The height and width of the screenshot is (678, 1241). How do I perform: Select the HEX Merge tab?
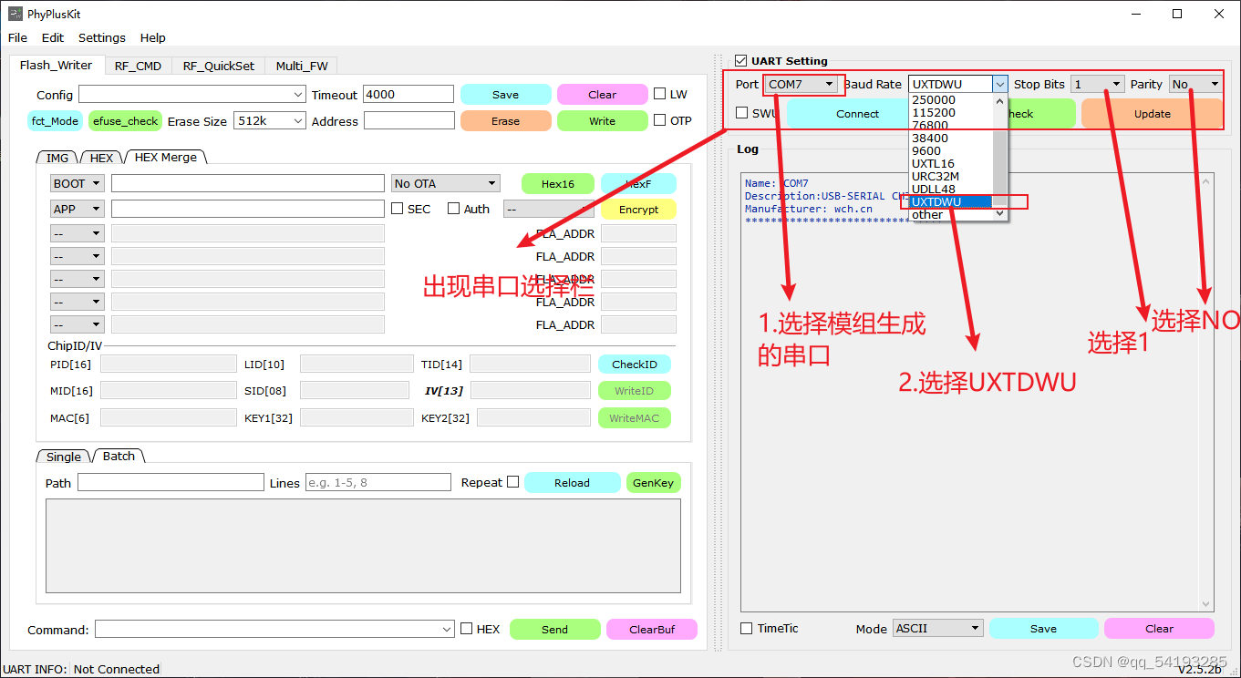[166, 157]
